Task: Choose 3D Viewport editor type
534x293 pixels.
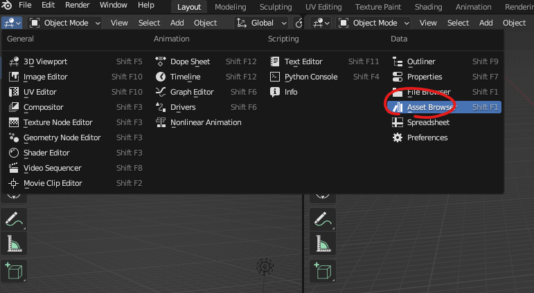Action: pyautogui.click(x=75, y=62)
